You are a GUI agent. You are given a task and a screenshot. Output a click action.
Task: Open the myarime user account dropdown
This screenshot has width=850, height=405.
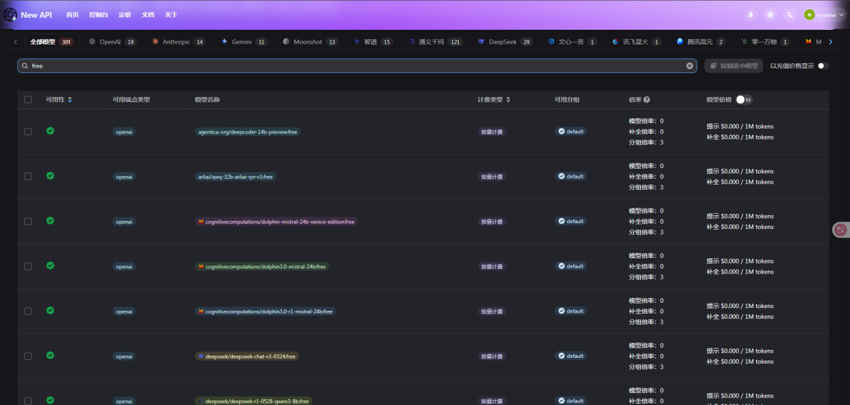(x=819, y=15)
